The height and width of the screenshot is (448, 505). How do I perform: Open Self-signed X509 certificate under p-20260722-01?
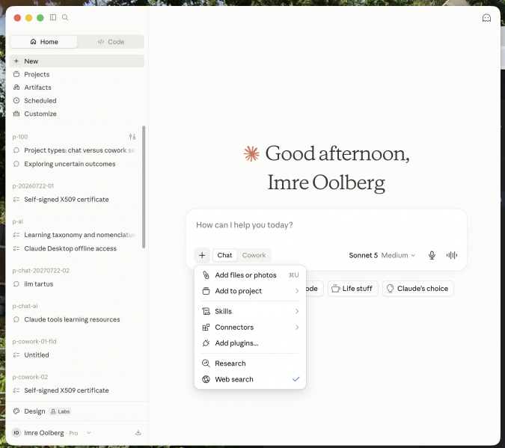(x=76, y=200)
